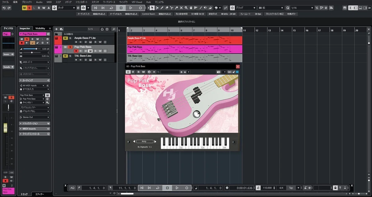Click the camera snapshot icon in plugin window
372x197 pixels.
pos(219,72)
